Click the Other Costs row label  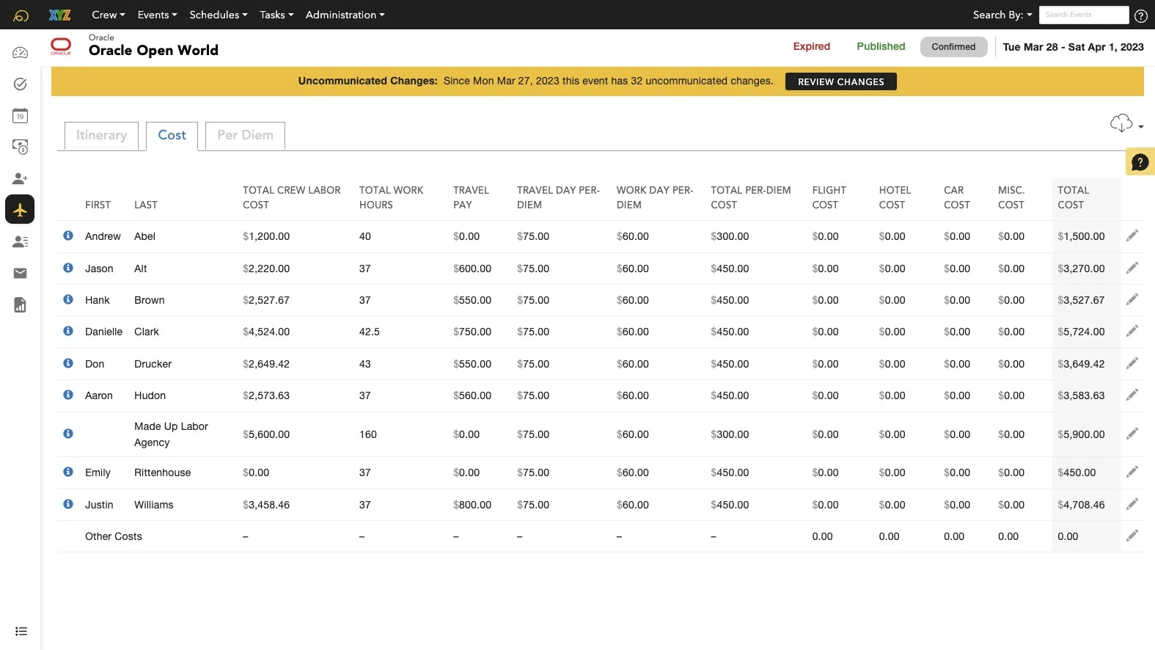(x=114, y=536)
